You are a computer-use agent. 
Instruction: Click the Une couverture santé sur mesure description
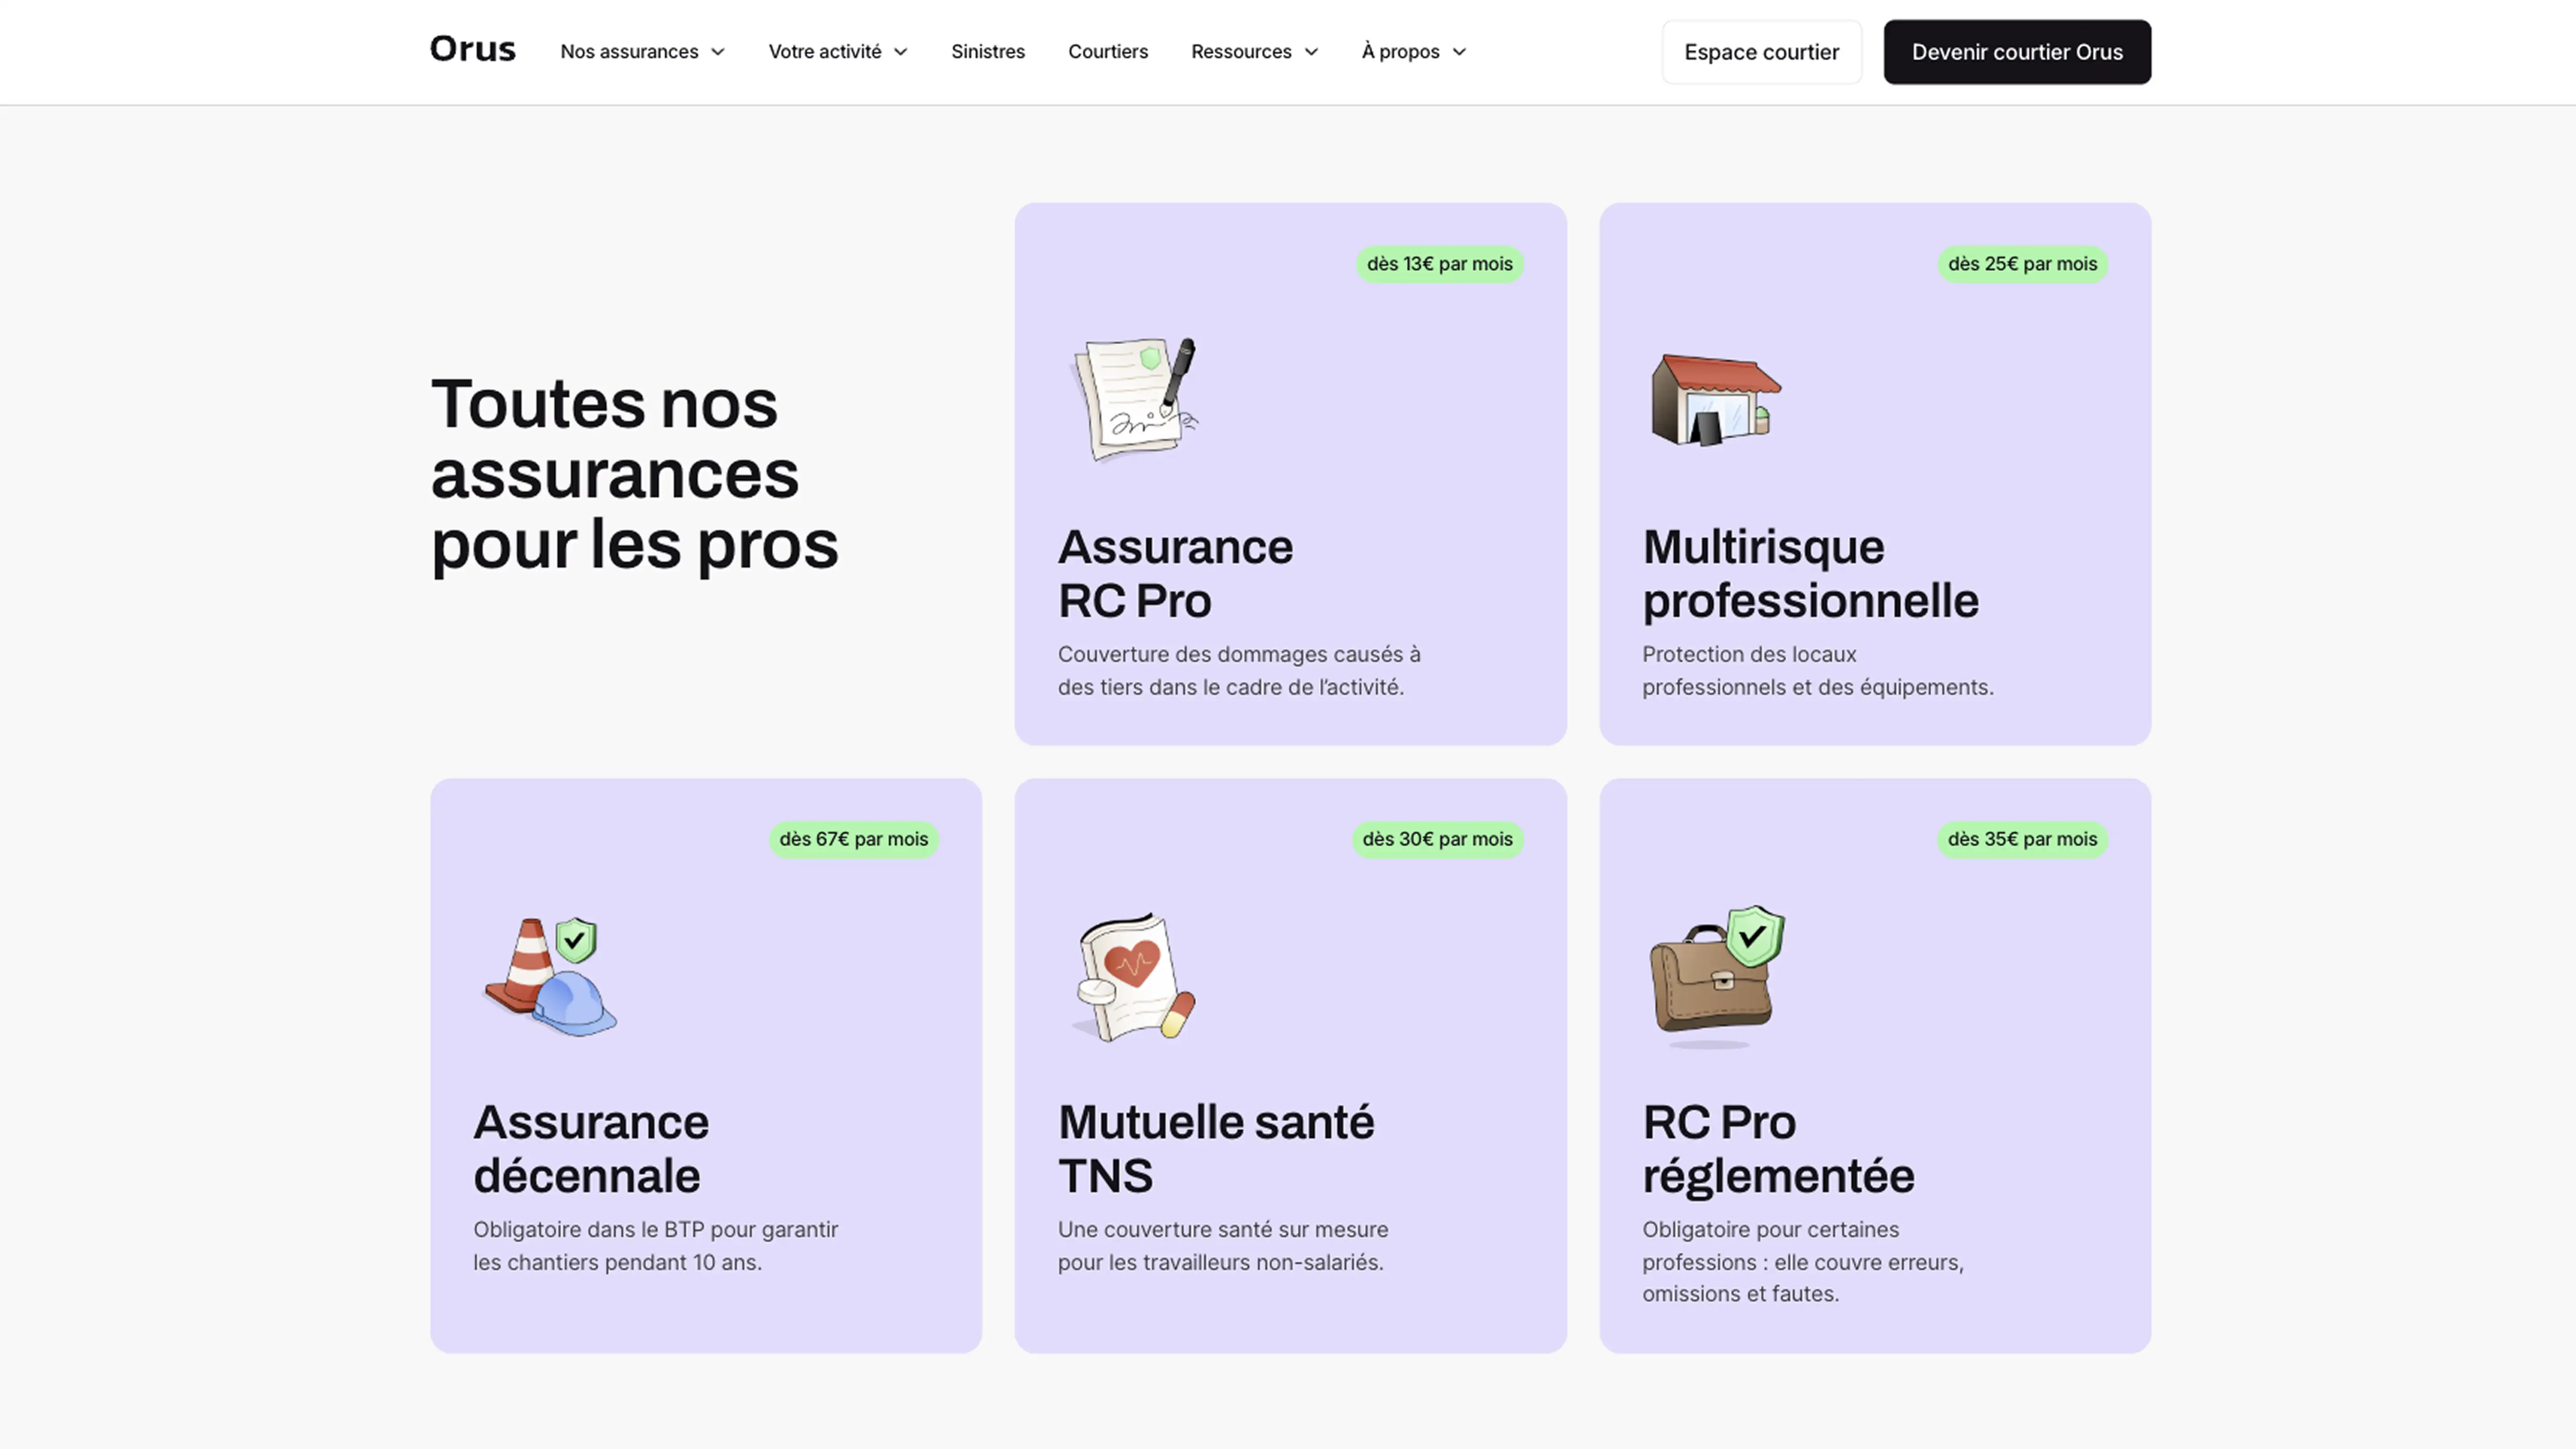click(1223, 1245)
